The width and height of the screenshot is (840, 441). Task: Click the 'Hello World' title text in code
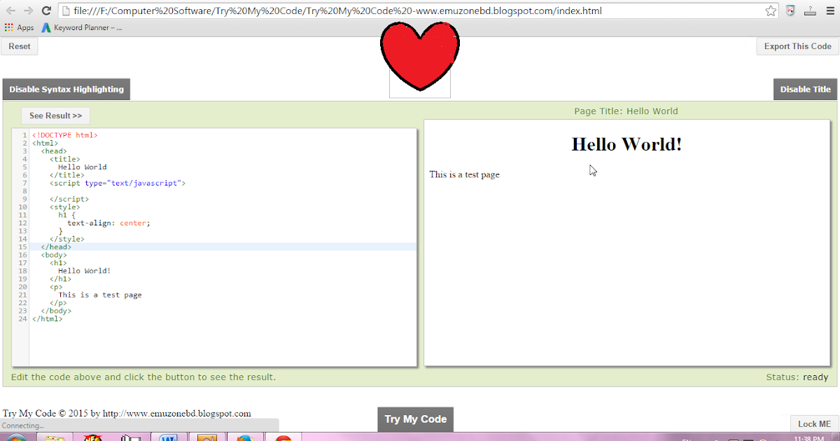[83, 167]
